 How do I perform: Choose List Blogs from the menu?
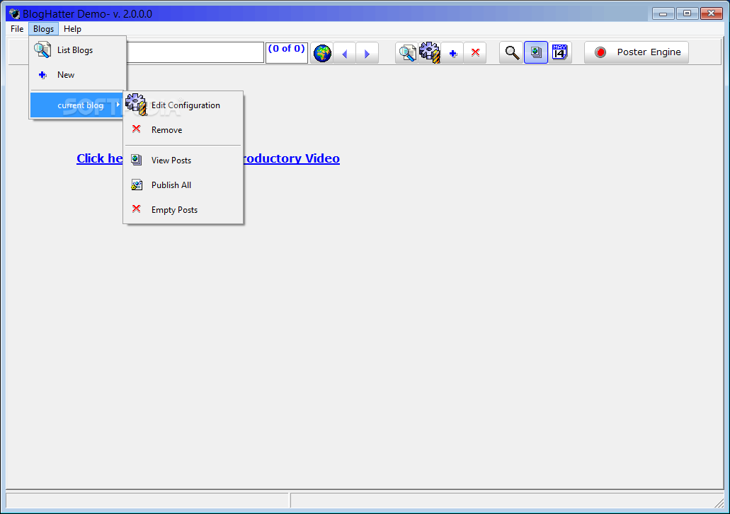78,50
